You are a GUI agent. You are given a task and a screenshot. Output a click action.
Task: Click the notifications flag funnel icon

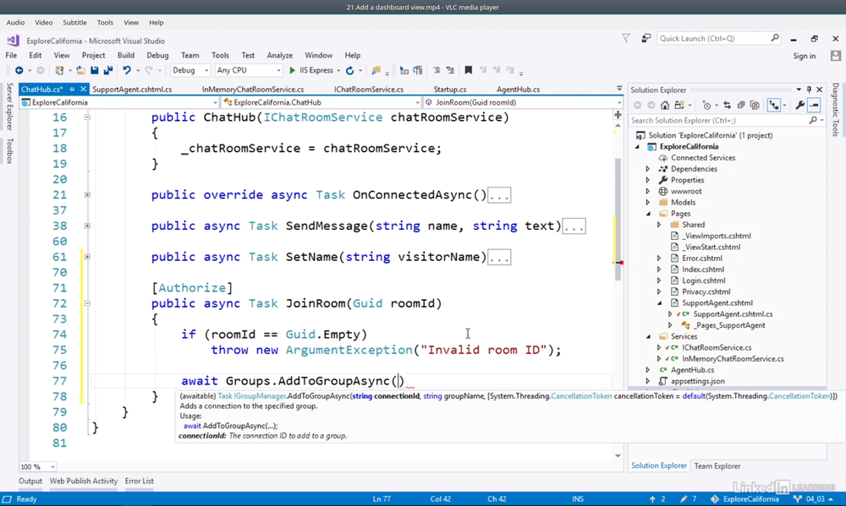[626, 38]
